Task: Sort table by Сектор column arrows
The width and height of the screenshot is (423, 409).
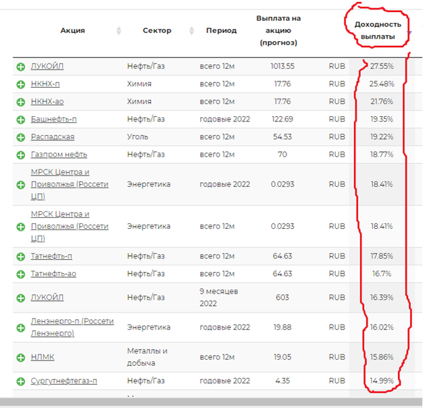Action: tap(191, 31)
